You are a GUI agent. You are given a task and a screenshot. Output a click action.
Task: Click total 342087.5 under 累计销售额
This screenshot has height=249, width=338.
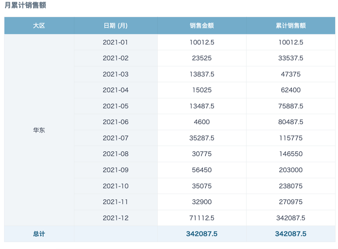[291, 234]
